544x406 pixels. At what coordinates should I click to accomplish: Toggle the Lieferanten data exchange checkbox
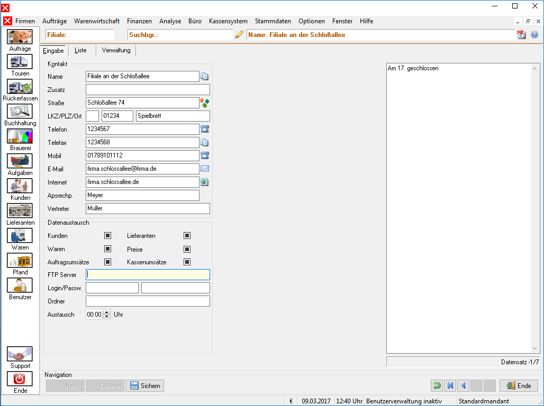coord(187,236)
